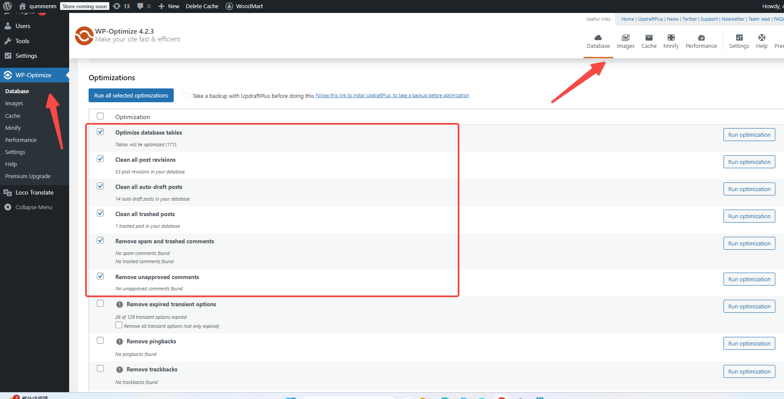
Task: Open the New menu in admin bar
Action: (169, 6)
